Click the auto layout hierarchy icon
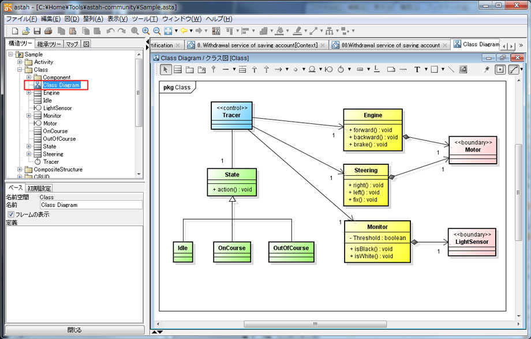 [329, 31]
